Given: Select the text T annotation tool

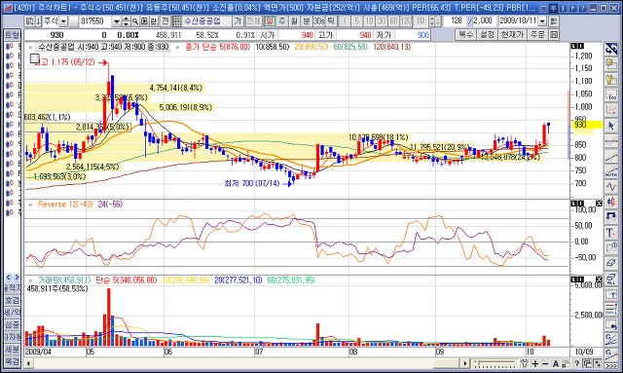Looking at the screenshot, I should coord(611,233).
